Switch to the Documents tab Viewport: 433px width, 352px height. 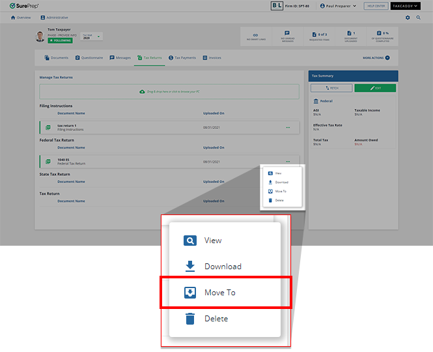57,58
